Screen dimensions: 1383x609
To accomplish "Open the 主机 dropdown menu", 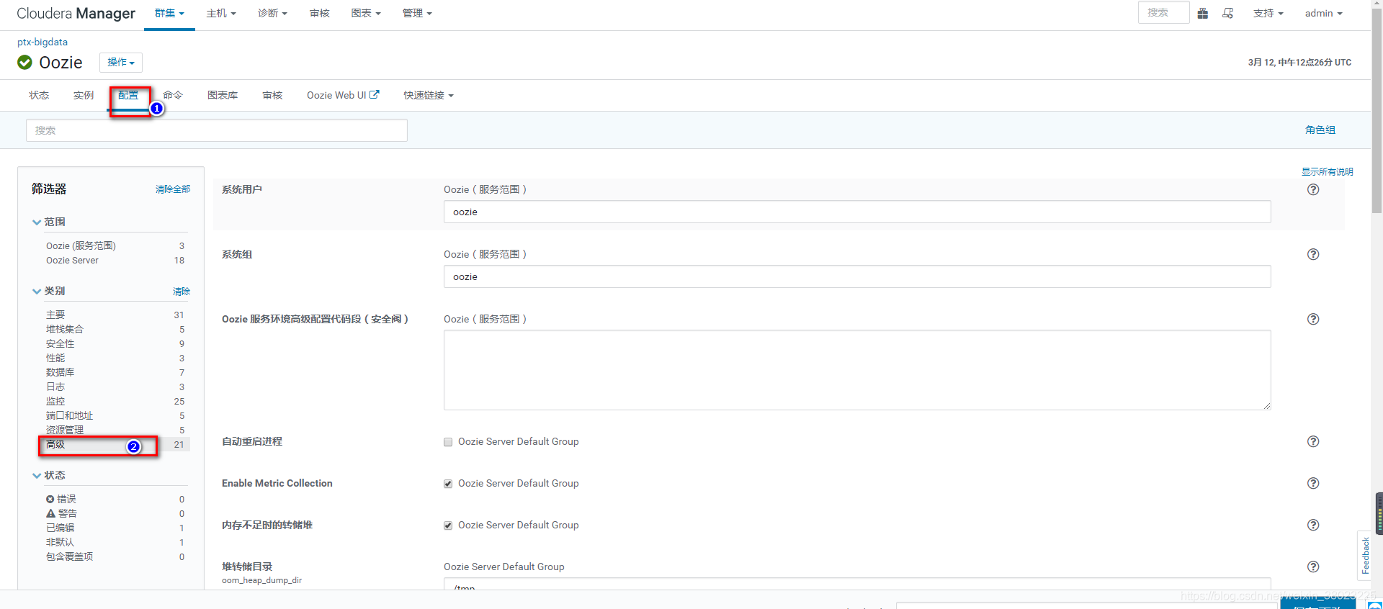I will pyautogui.click(x=221, y=14).
